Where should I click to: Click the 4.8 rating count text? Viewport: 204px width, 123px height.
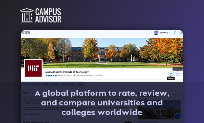coord(64,76)
